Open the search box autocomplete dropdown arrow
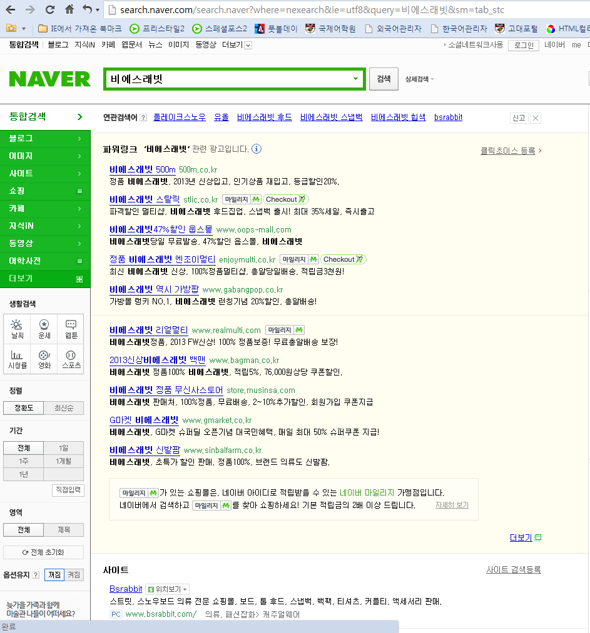The height and width of the screenshot is (633, 590). tap(355, 79)
